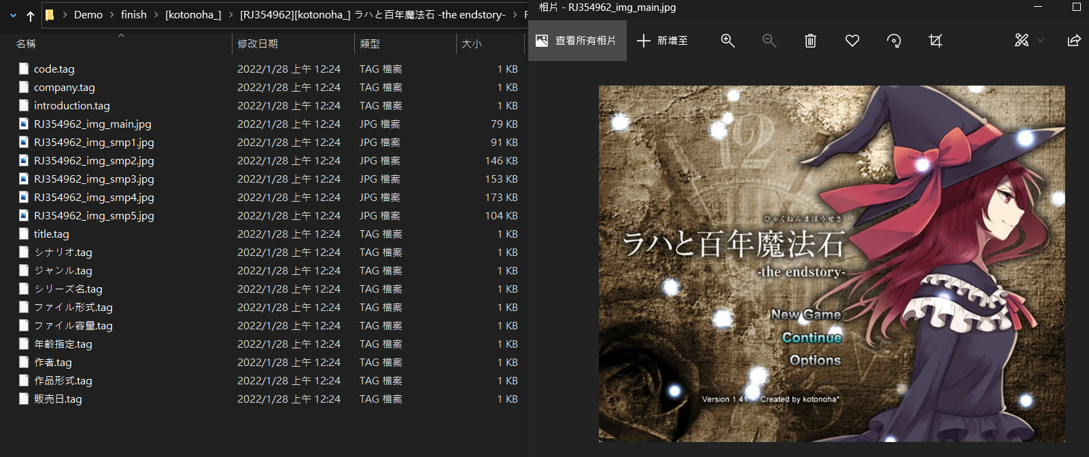Select the 作者.tag file
The height and width of the screenshot is (457, 1089).
coord(53,362)
